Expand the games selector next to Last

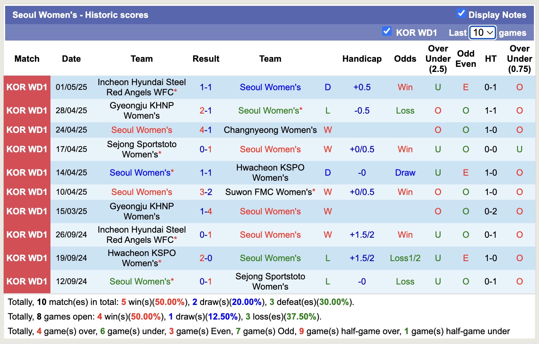(x=482, y=33)
